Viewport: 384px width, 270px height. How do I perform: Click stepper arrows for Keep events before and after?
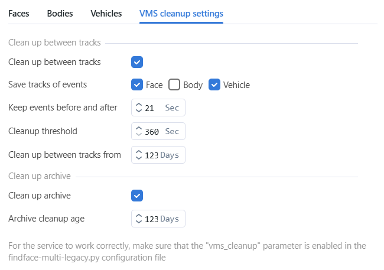[x=139, y=108]
